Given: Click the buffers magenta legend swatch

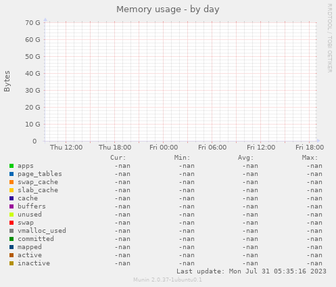Looking at the screenshot, I should click(x=11, y=206).
